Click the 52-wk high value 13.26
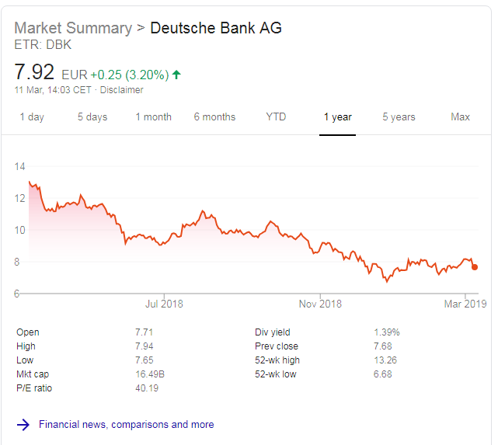 click(385, 360)
